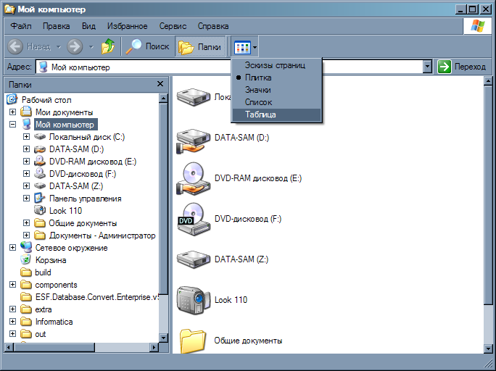
Task: Click the Back arrow toolbar icon
Action: tap(15, 47)
